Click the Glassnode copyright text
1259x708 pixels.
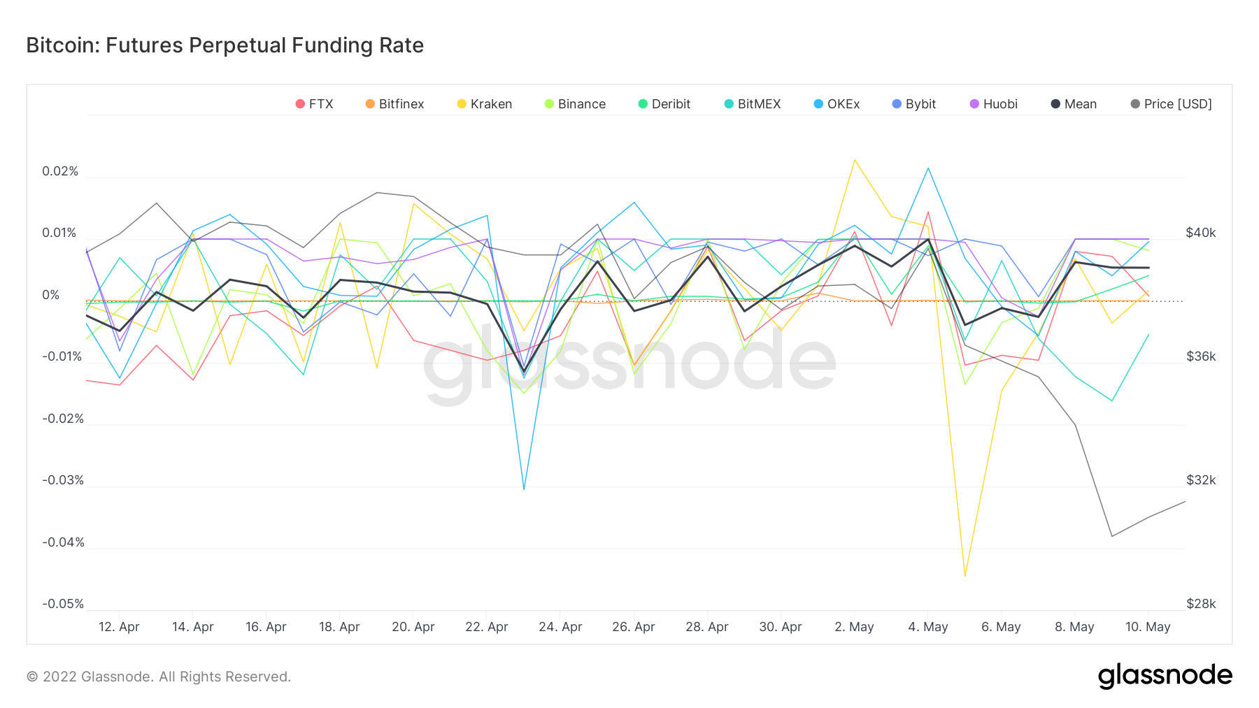click(x=158, y=677)
